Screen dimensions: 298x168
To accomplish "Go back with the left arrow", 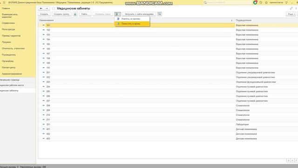I will coord(41,8).
